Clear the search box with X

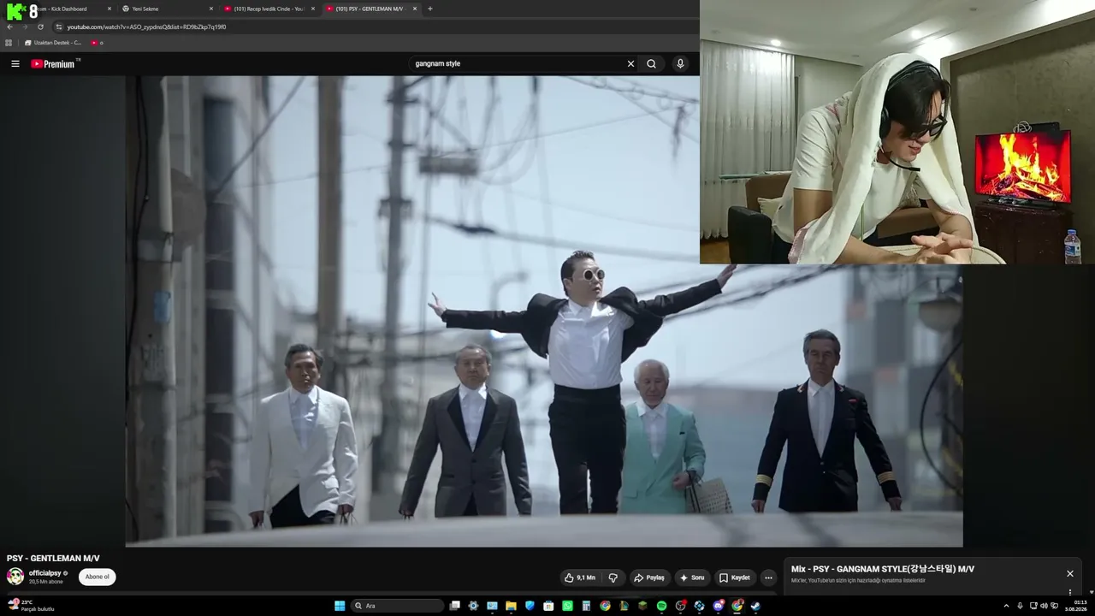click(x=630, y=63)
